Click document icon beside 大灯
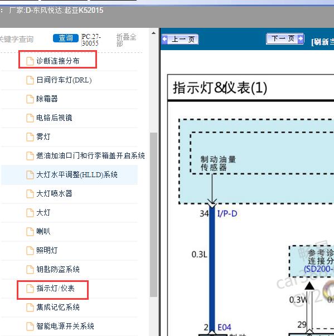The image size is (334, 336). [30, 212]
